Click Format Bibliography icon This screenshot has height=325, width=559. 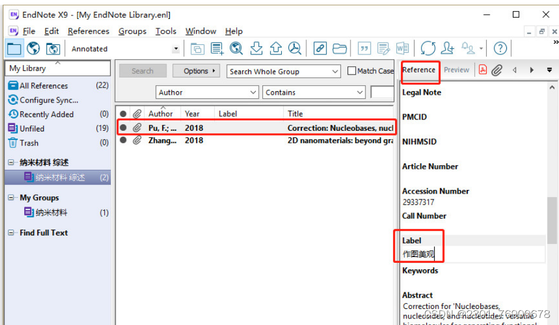383,49
